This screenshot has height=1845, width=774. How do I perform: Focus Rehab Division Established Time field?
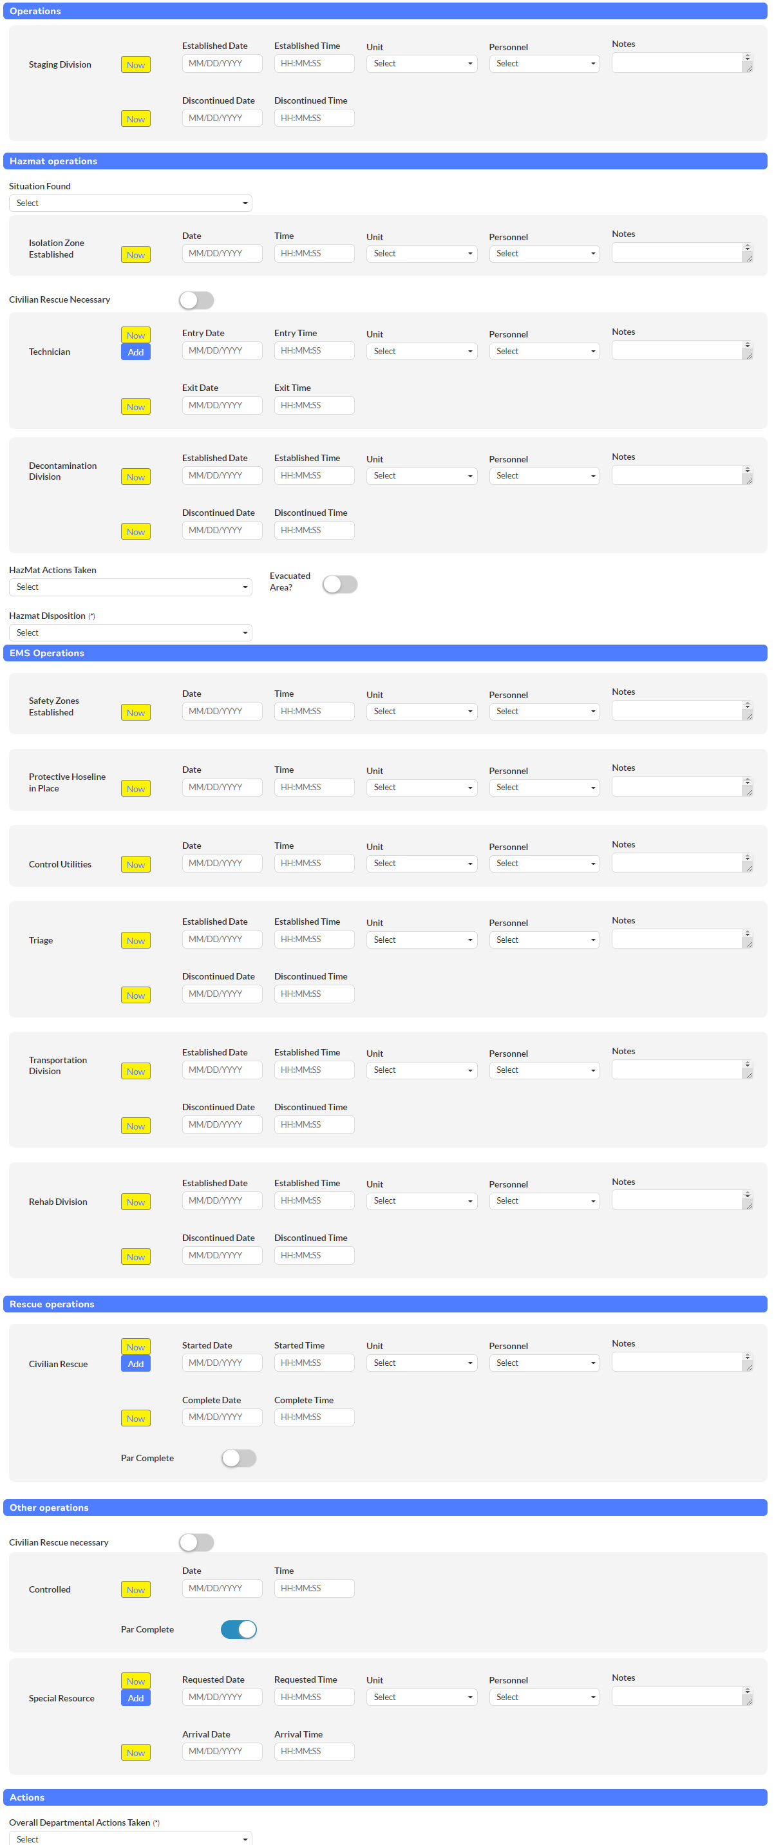314,1200
